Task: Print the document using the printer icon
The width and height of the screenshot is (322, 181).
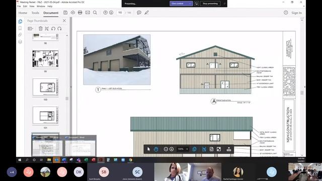Action: click(80, 13)
